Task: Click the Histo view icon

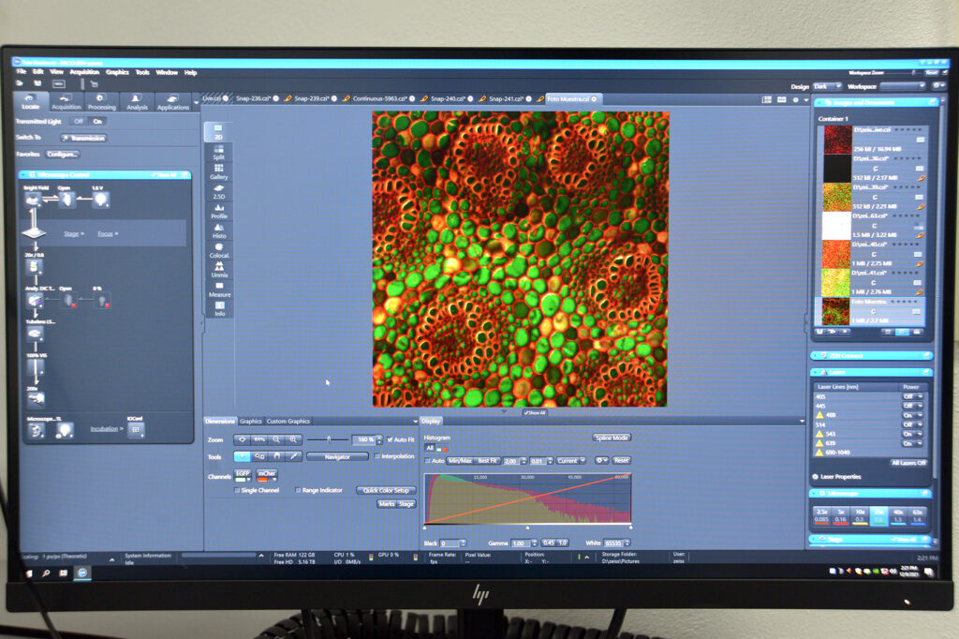Action: [218, 230]
